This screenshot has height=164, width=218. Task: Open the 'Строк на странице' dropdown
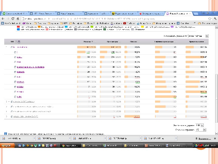tap(204, 130)
